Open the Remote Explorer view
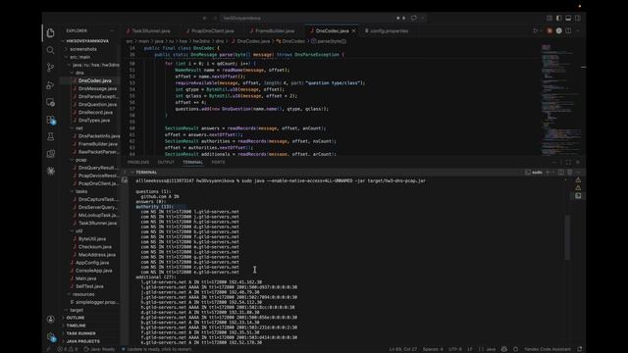This screenshot has height=353, width=628. (50, 102)
